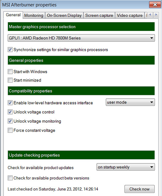Check for available product beta versions
Screen dimensions: 162x196
(x=10, y=178)
